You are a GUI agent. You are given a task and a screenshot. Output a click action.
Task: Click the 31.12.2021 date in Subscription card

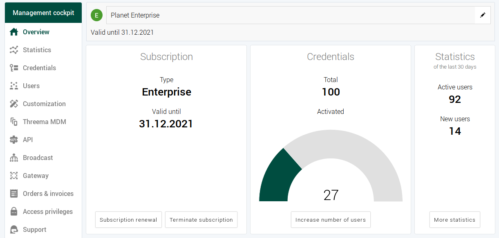point(166,124)
